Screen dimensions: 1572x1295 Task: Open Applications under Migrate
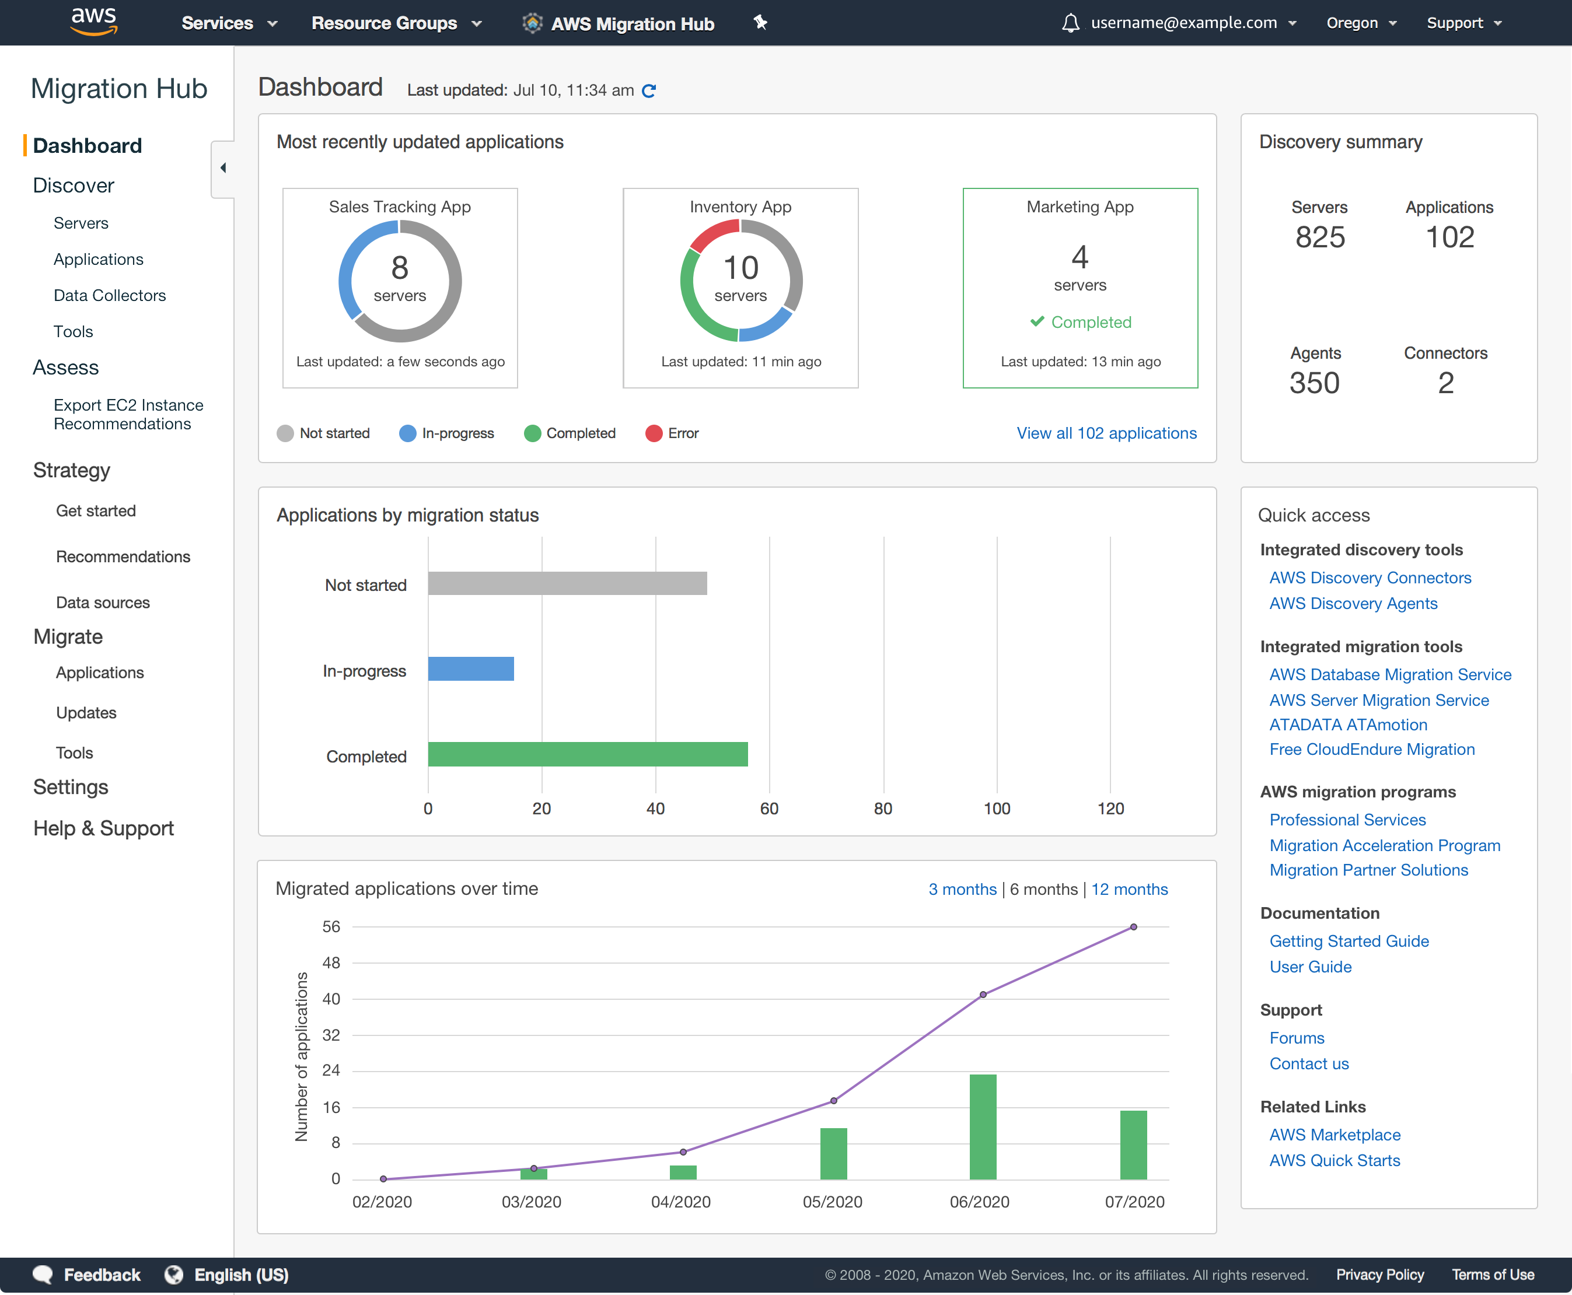click(100, 672)
